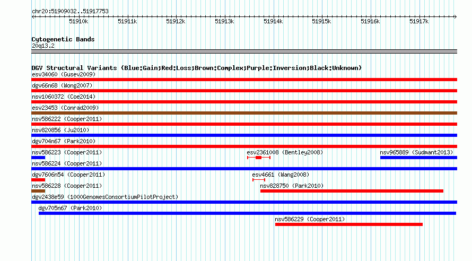The height and width of the screenshot is (261, 472).
Task: Open the dgv66n68 (Wong2007) variant label
Action: [62, 85]
